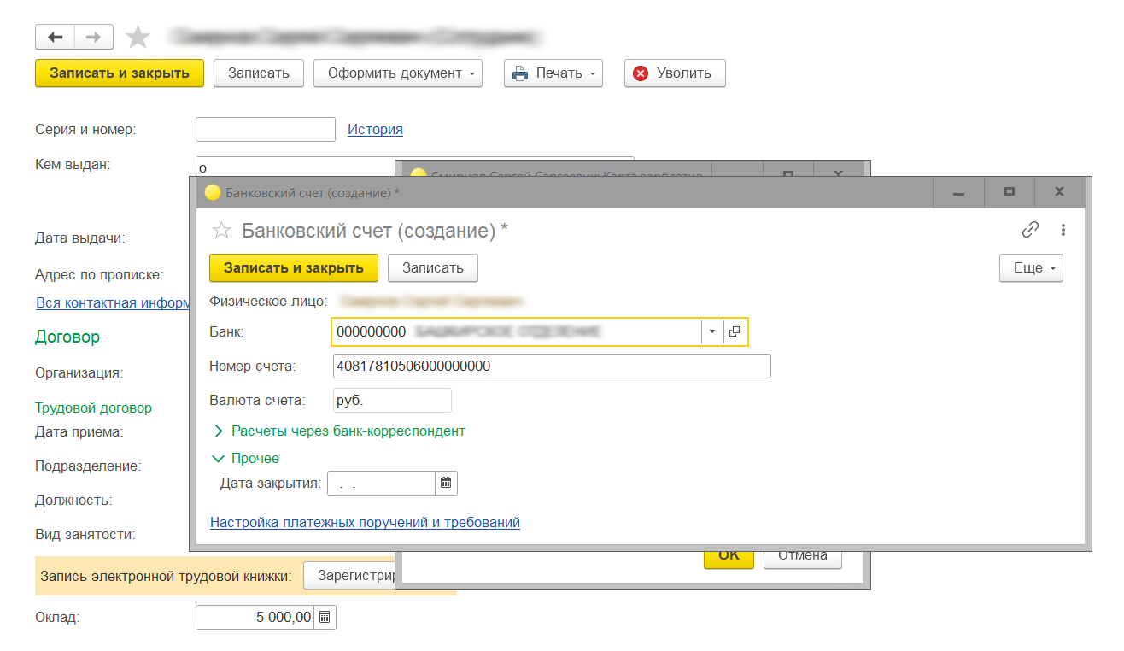
Task: Click the Уволить button
Action: tap(675, 73)
